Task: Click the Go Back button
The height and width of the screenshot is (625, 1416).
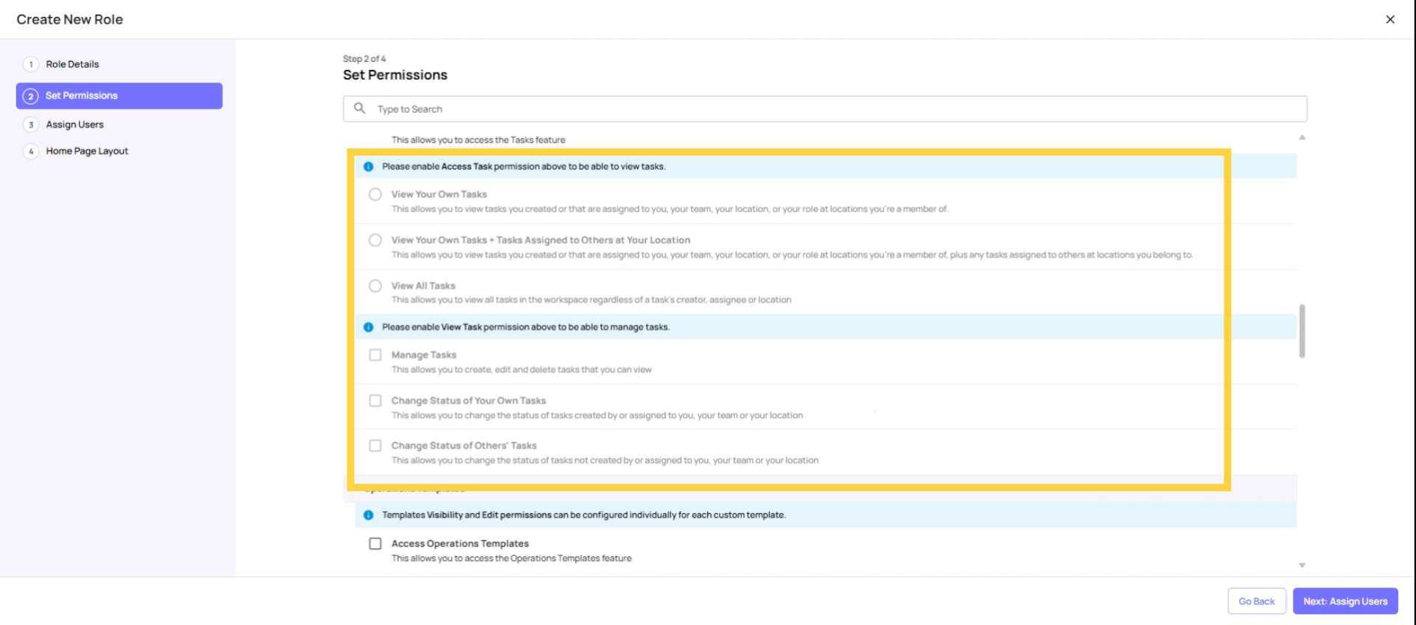Action: coord(1257,601)
